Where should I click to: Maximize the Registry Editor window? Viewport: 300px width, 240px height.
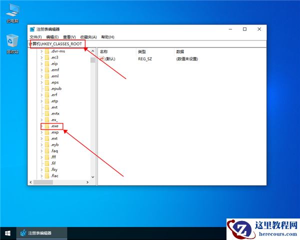click(x=244, y=29)
